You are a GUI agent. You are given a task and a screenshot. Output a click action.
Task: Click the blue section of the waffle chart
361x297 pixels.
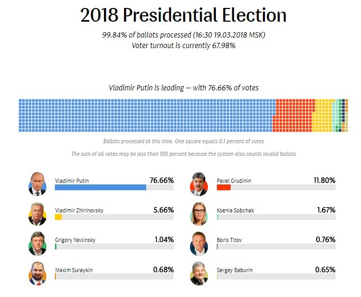145,115
